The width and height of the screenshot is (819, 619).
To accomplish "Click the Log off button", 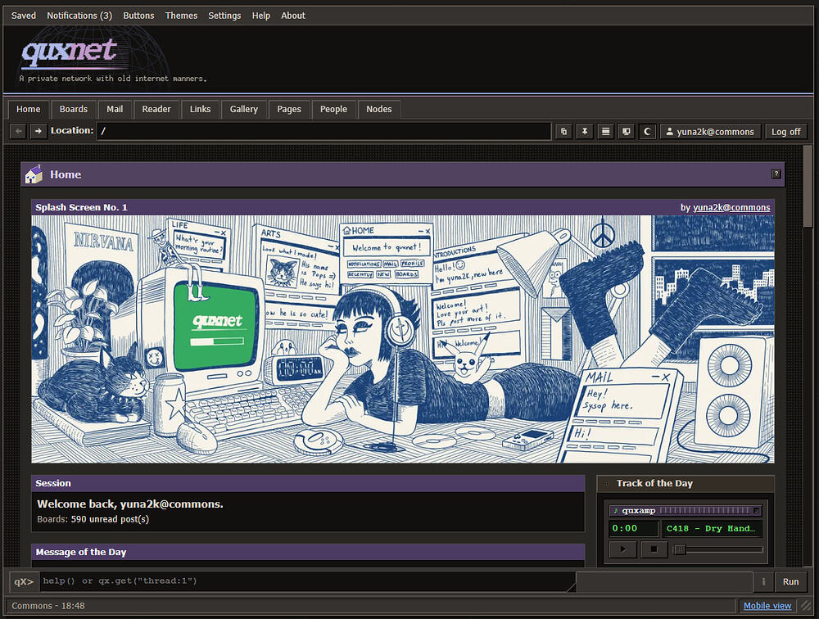I will (x=785, y=132).
